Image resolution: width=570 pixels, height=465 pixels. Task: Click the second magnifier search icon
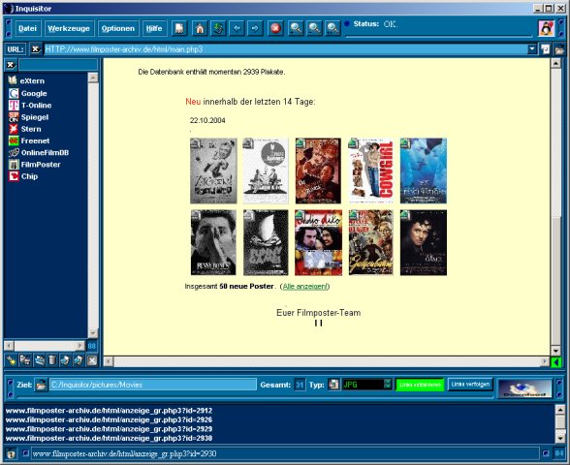coord(314,28)
